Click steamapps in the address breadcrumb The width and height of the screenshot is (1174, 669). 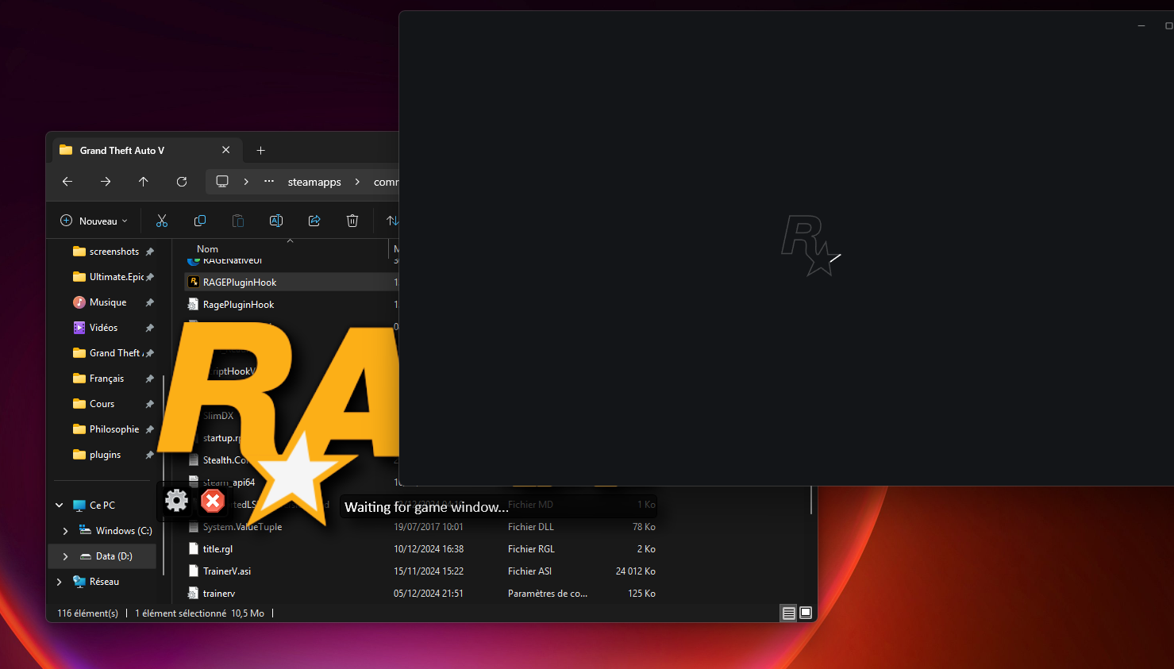pos(314,182)
